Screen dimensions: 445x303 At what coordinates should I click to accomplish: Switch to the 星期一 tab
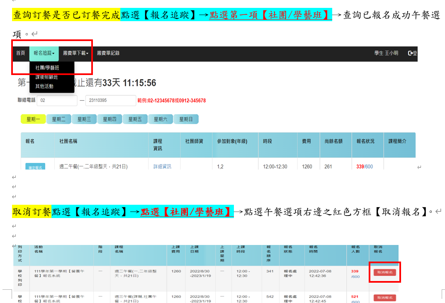tap(33, 119)
